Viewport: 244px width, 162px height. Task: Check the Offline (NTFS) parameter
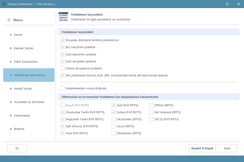point(151,105)
